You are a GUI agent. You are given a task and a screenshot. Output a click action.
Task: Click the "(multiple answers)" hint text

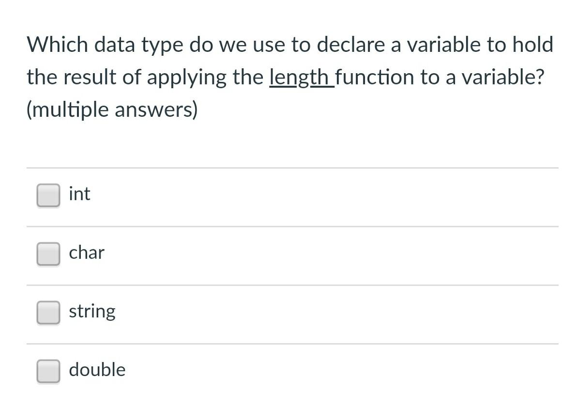tap(112, 110)
